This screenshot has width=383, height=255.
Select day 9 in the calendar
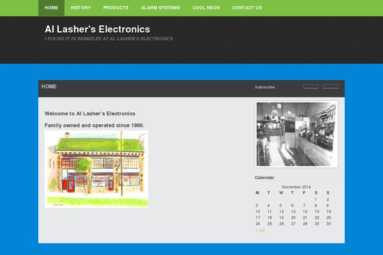click(x=328, y=205)
